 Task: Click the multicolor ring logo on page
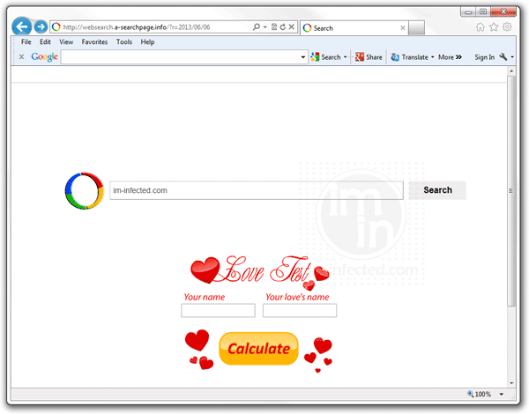tap(85, 191)
